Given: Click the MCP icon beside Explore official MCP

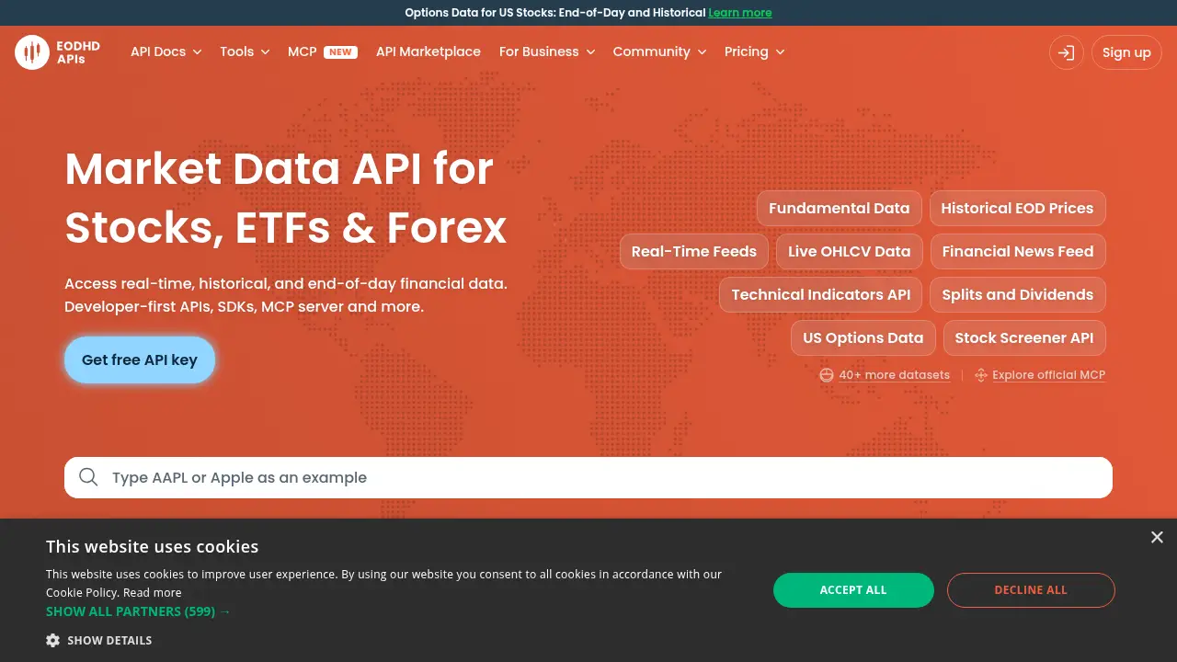Looking at the screenshot, I should click(981, 375).
